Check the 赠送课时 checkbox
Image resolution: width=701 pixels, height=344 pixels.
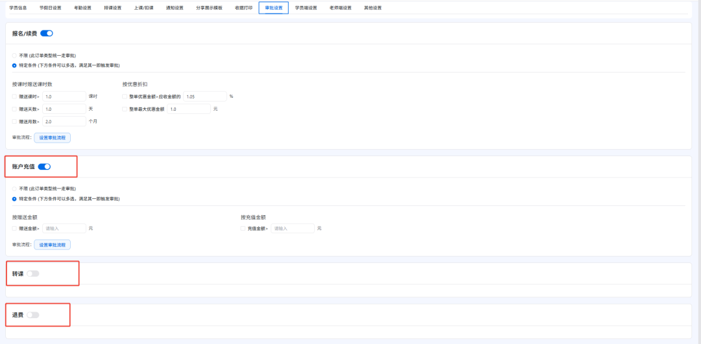[x=14, y=97]
